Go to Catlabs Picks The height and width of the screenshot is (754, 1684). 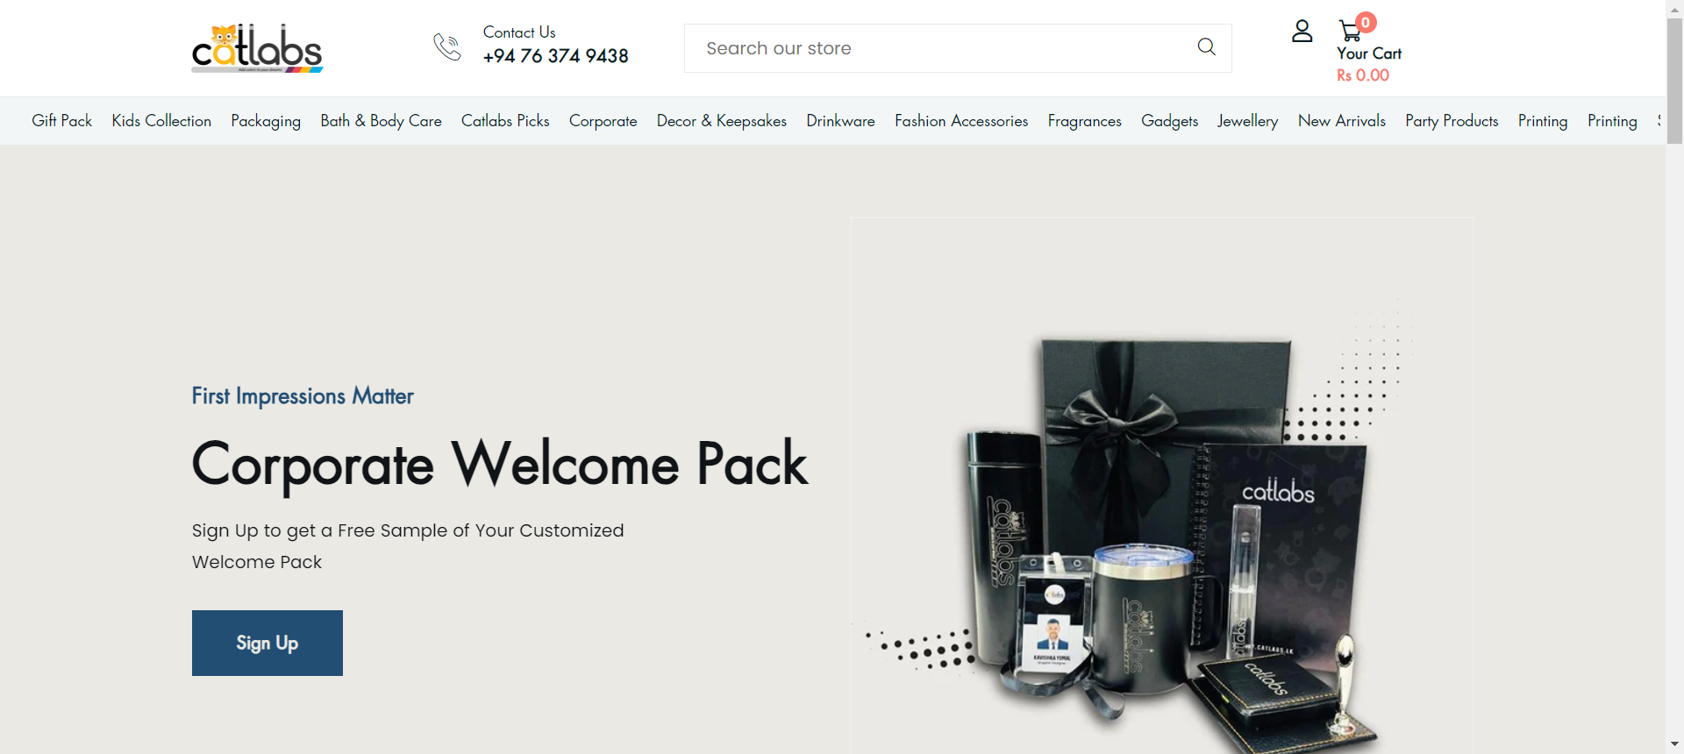[505, 121]
